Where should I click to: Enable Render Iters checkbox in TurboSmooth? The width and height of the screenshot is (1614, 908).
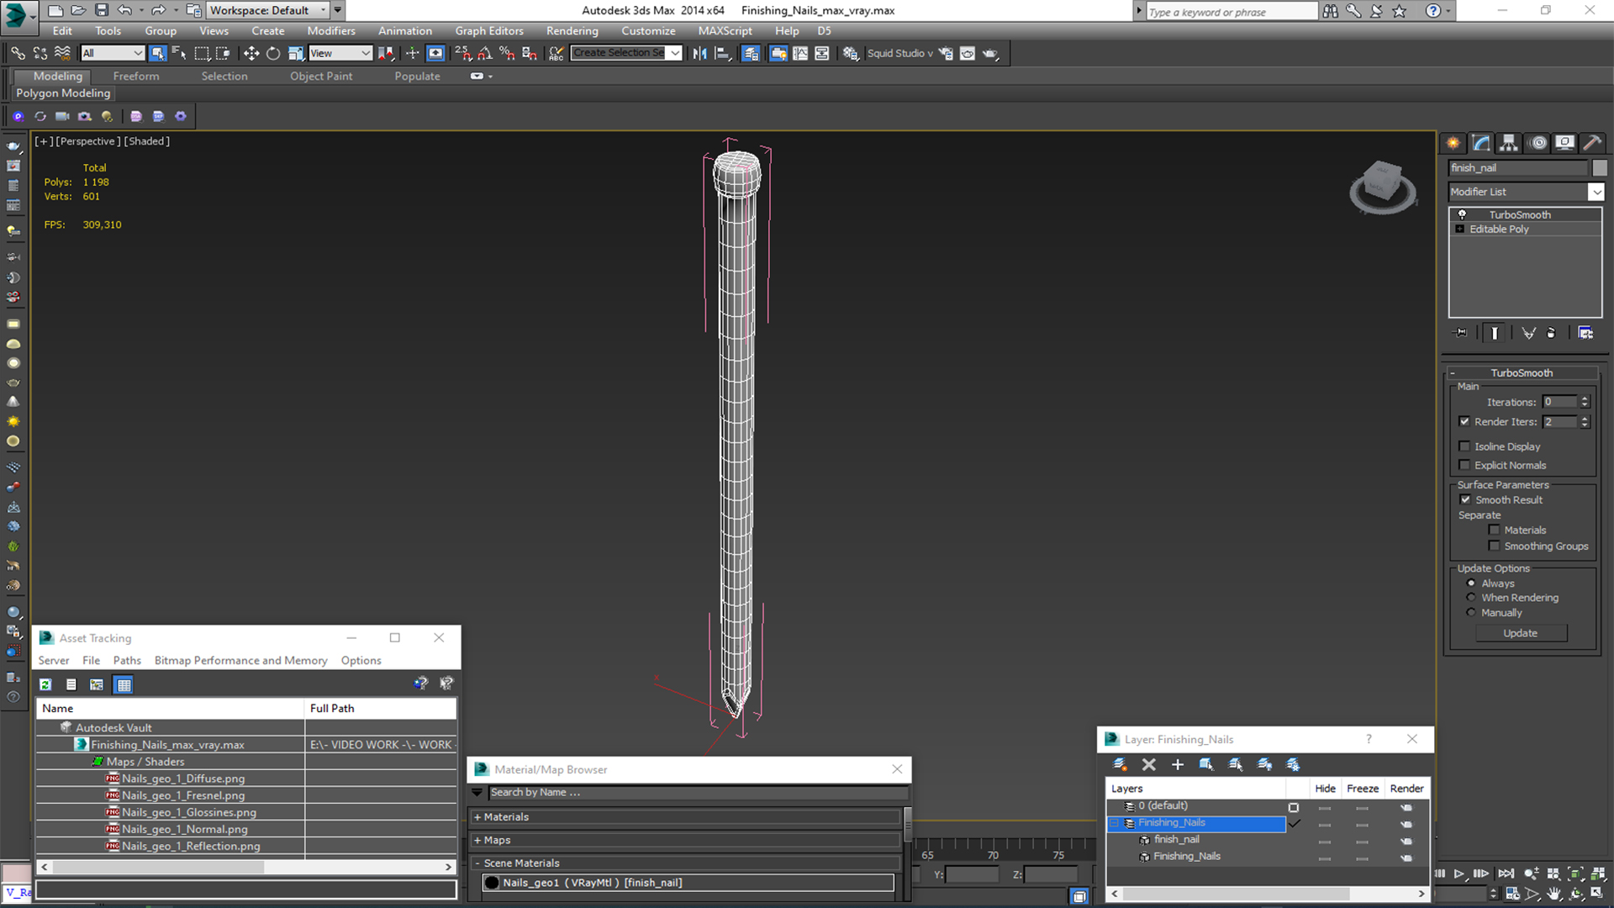(1465, 421)
